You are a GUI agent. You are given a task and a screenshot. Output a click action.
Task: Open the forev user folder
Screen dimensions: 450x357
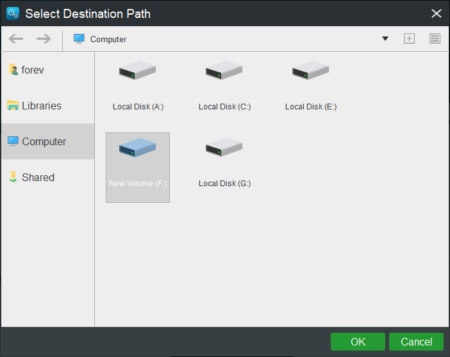pyautogui.click(x=47, y=70)
